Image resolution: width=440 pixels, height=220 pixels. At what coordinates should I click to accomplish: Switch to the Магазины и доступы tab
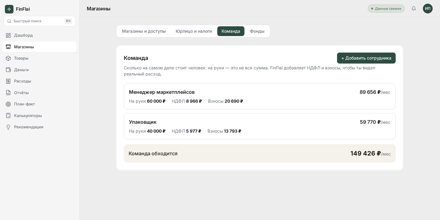(144, 31)
